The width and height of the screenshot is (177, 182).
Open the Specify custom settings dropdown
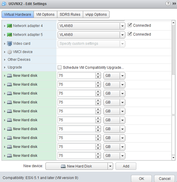point(123,44)
